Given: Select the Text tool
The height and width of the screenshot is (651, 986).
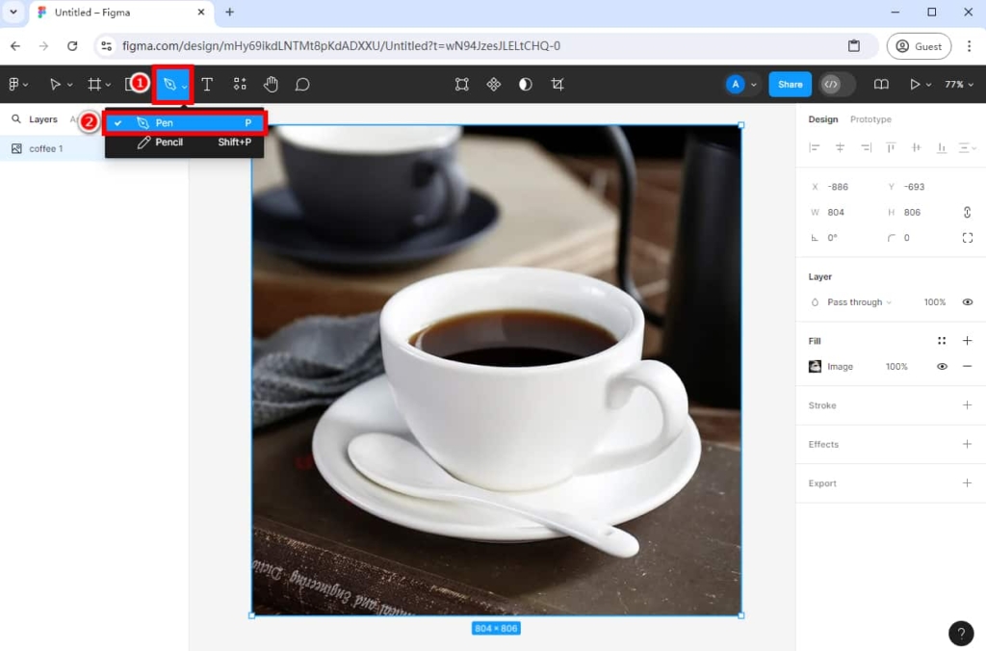Looking at the screenshot, I should point(206,84).
